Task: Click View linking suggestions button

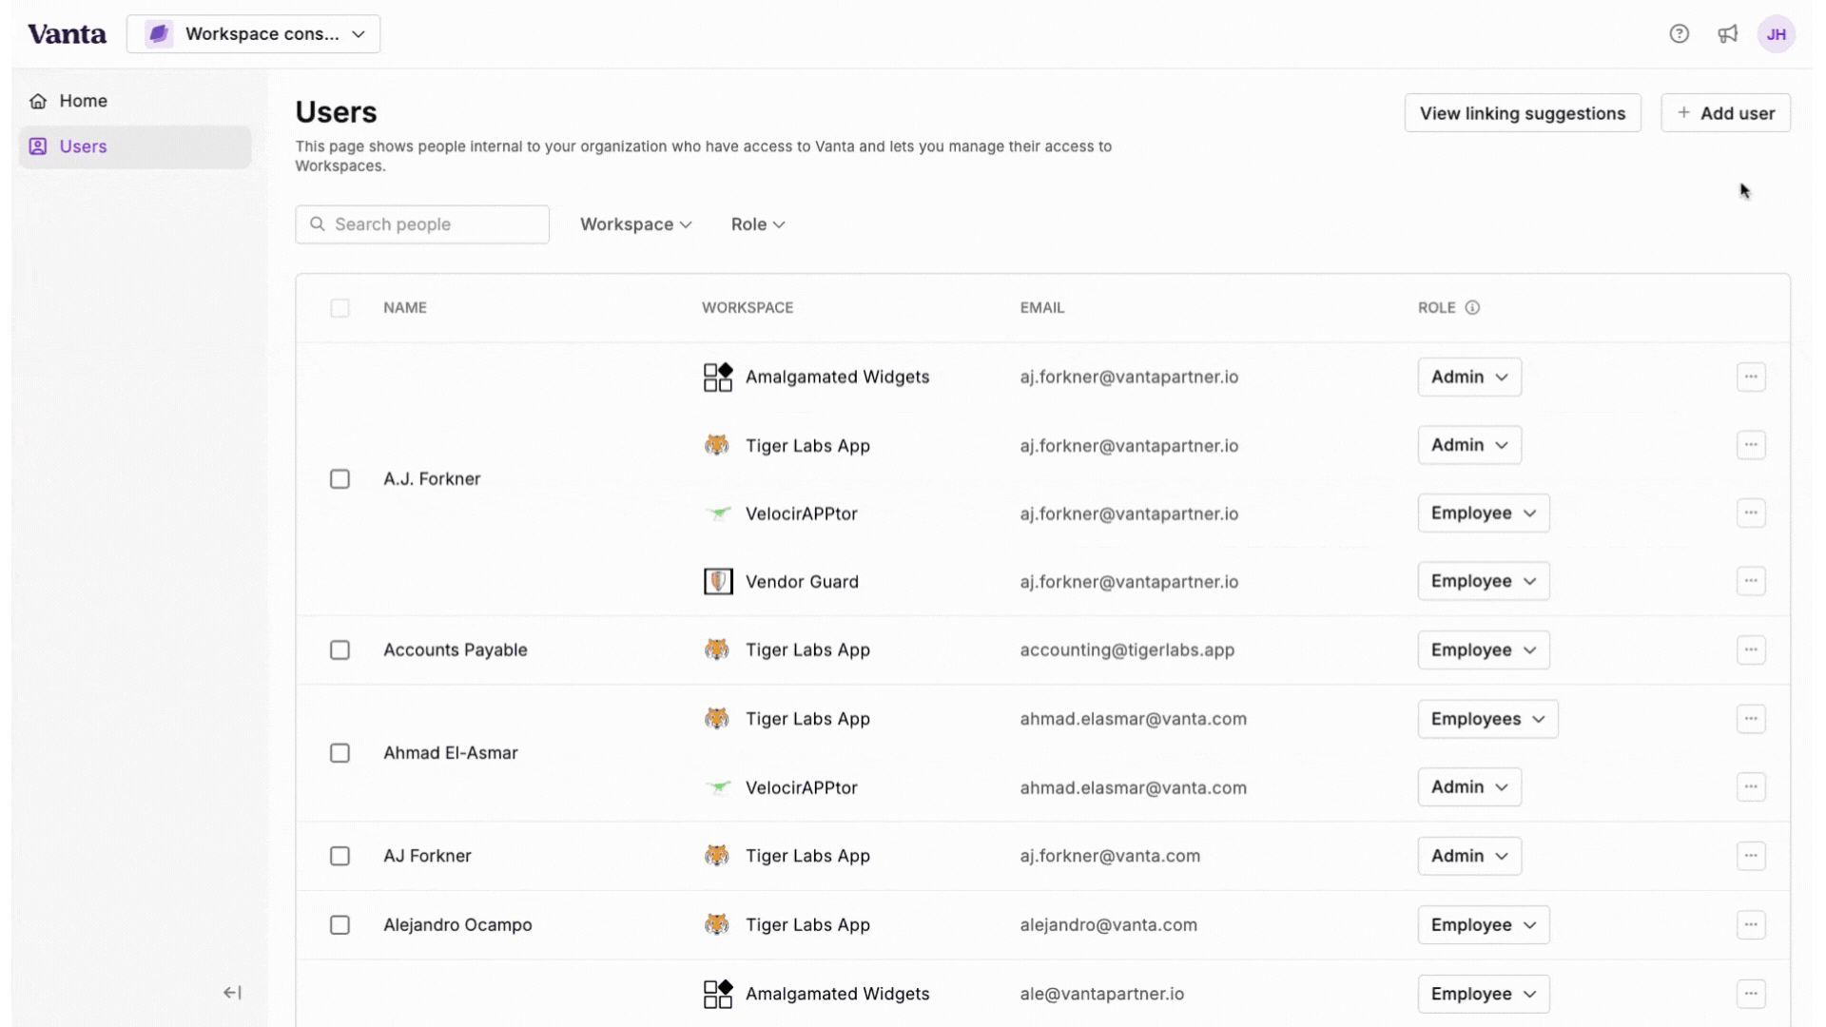Action: pos(1523,113)
